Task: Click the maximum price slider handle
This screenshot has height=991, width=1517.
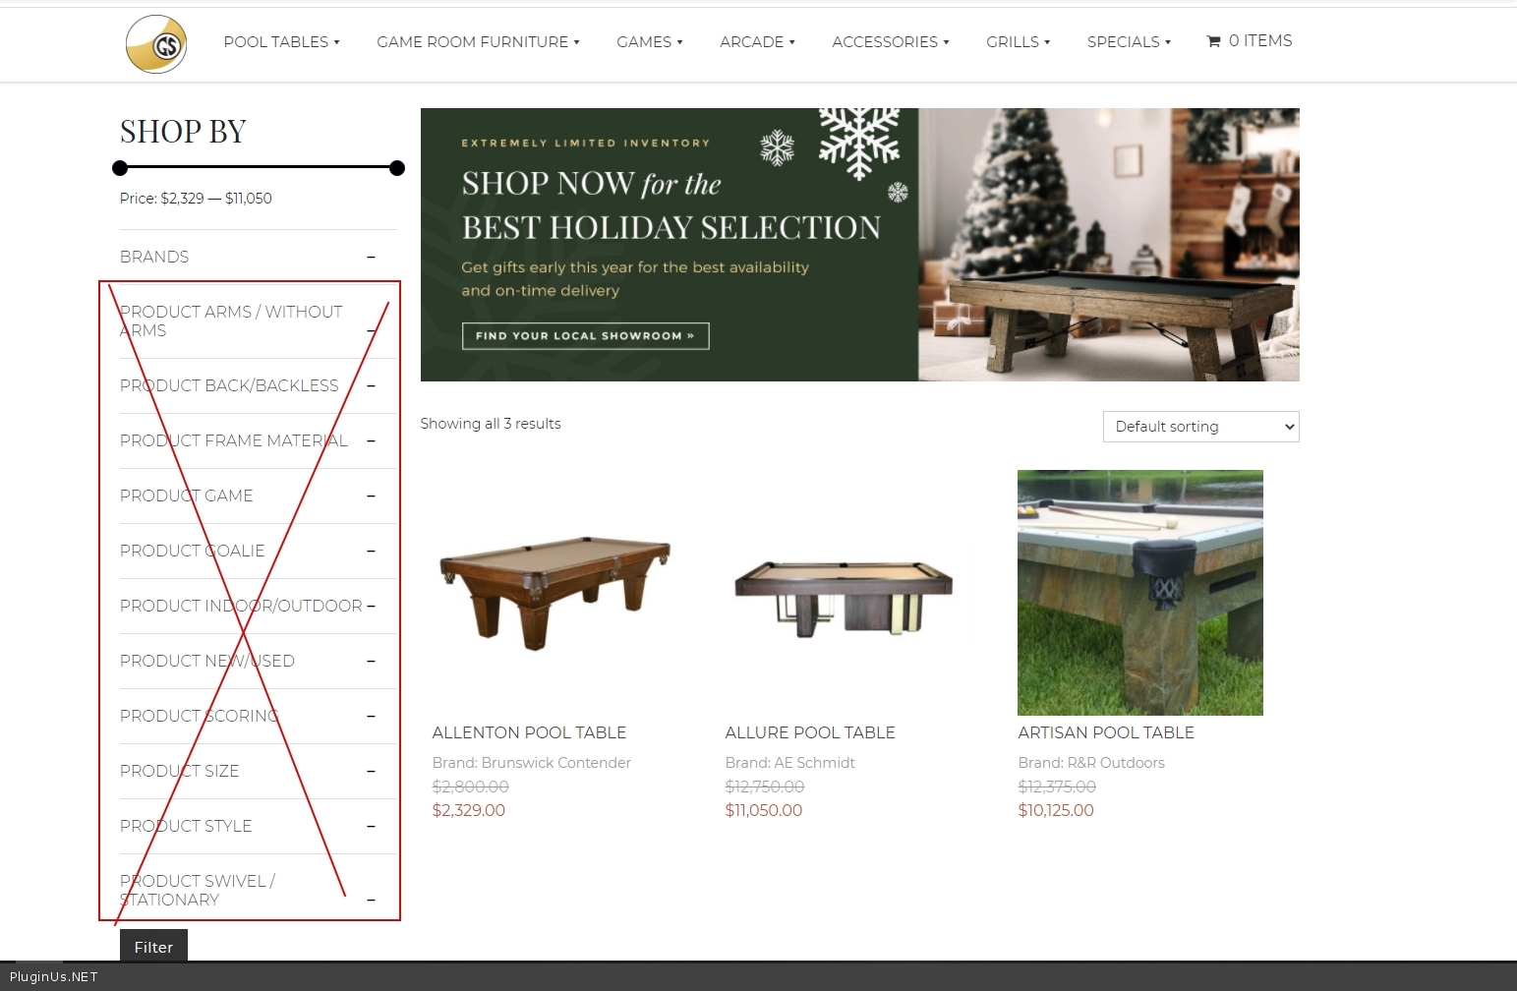Action: coord(397,168)
